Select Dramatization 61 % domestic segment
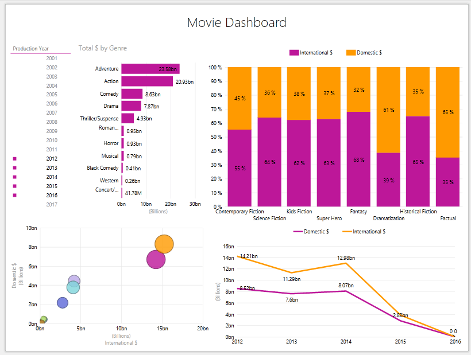 tap(388, 110)
